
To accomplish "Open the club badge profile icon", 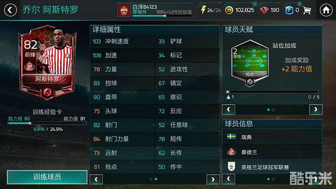I will pos(123,10).
